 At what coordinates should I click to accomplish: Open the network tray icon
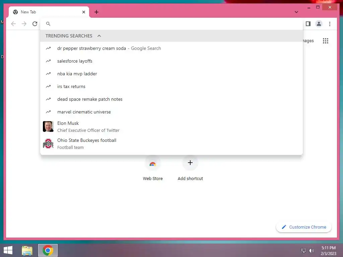303,250
